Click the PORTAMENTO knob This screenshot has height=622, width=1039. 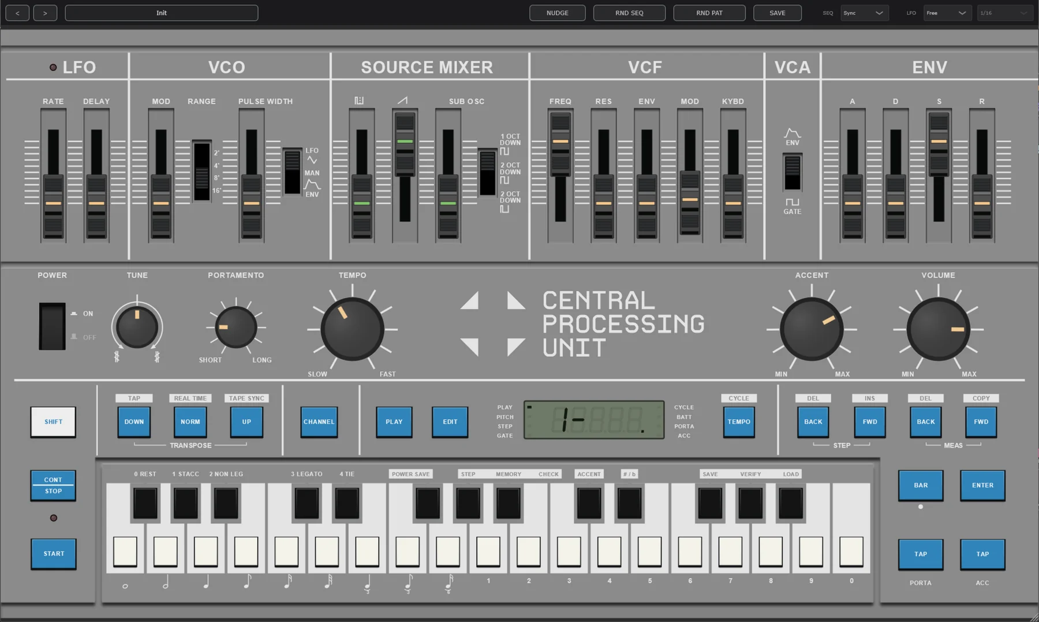pos(236,327)
